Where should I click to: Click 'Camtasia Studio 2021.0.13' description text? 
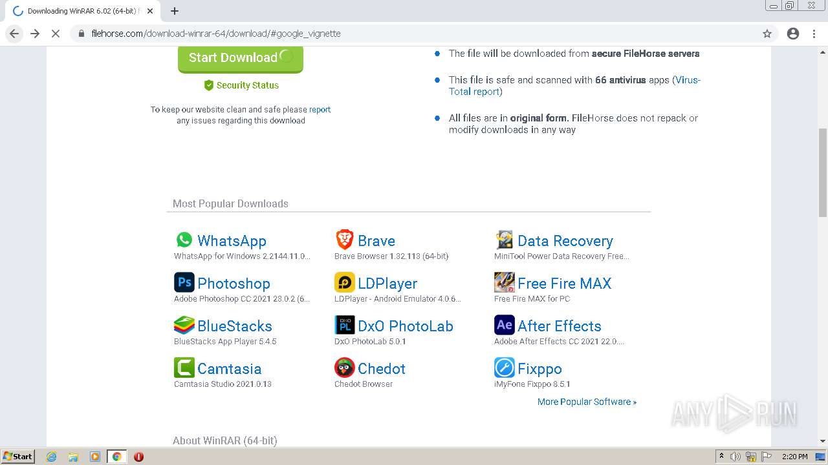click(x=223, y=384)
